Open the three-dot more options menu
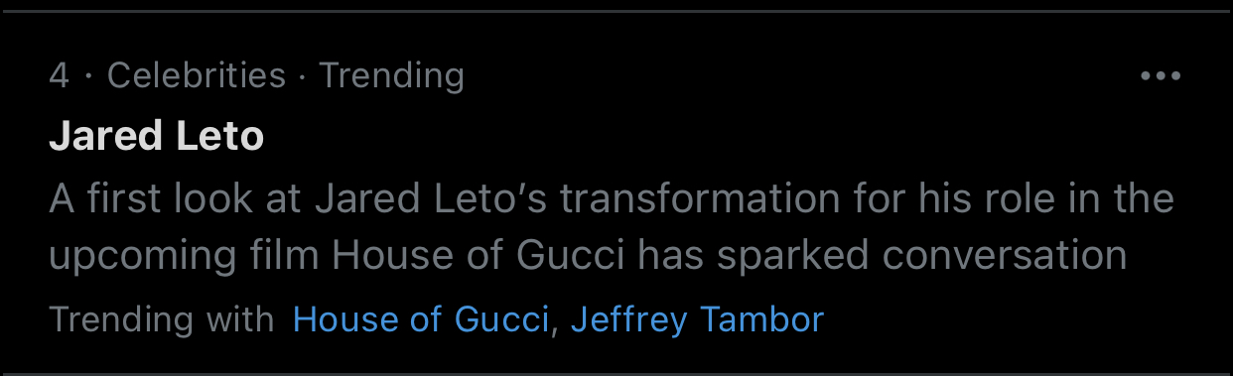This screenshot has height=376, width=1233. pos(1161,76)
